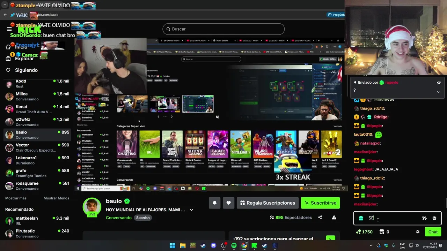Open the chat shop icon
This screenshot has width=447, height=251.
pos(382,232)
